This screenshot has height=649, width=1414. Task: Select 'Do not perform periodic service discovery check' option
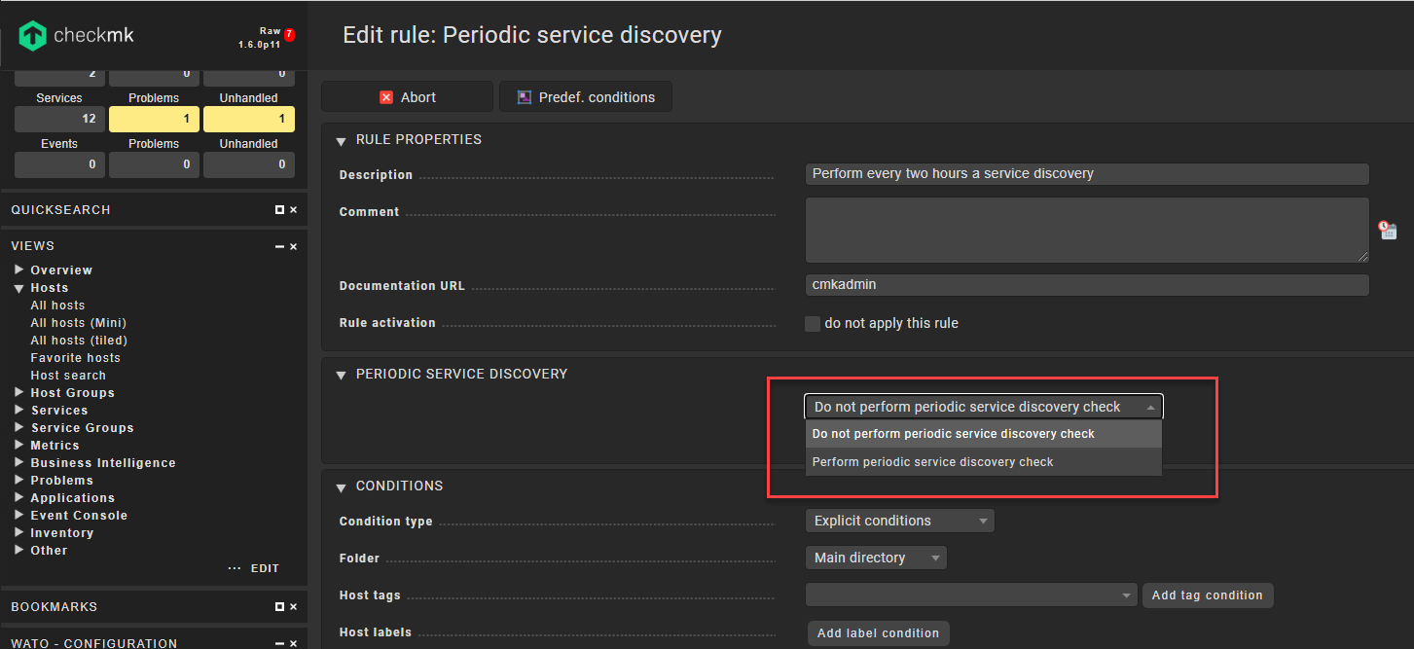click(x=984, y=434)
